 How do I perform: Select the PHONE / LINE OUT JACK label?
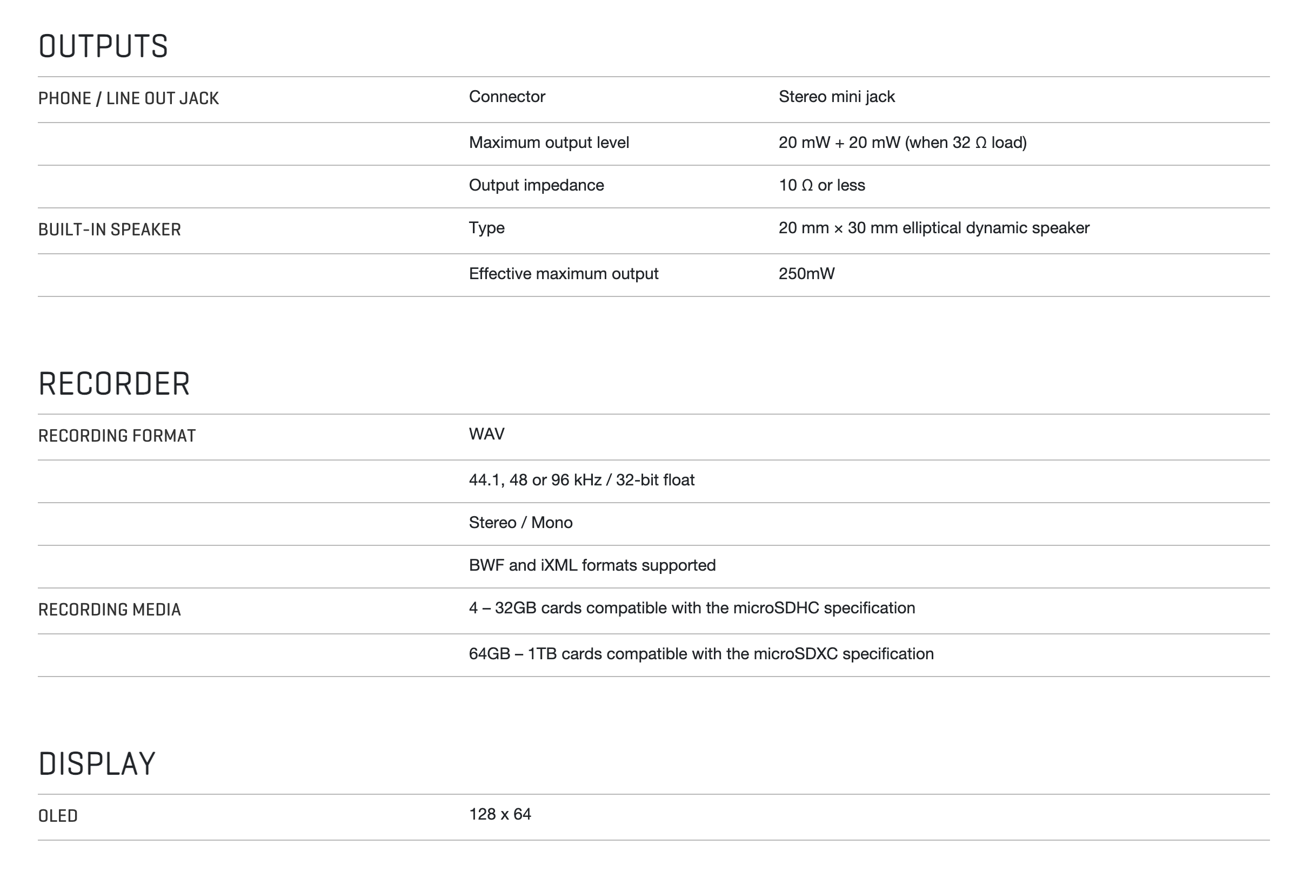[x=129, y=99]
